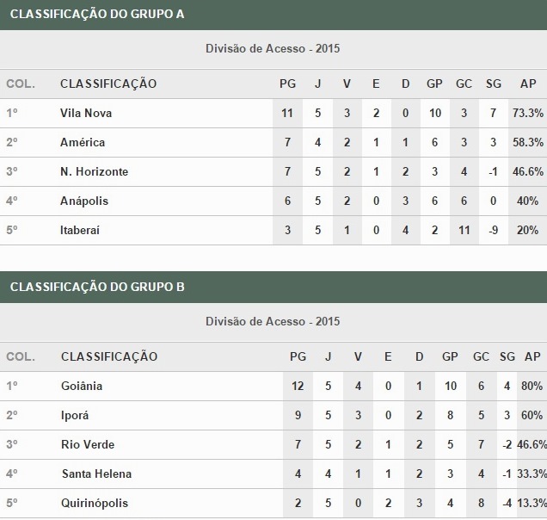Viewport: 547px width, 520px height.
Task: Click Divisão de Acesso - 2015 under Grupo A
Action: coord(273,48)
